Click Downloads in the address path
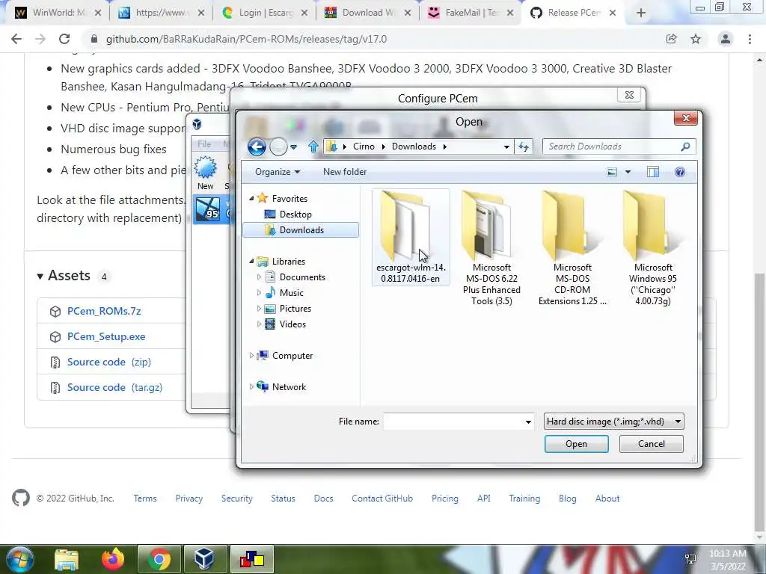The image size is (766, 574). (x=414, y=146)
